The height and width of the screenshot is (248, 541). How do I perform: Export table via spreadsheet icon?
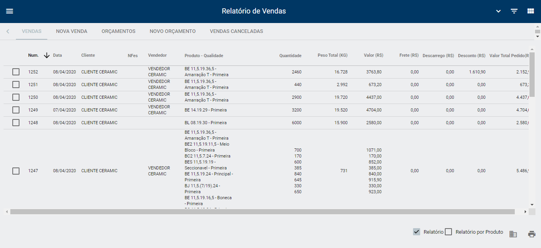pos(513,234)
